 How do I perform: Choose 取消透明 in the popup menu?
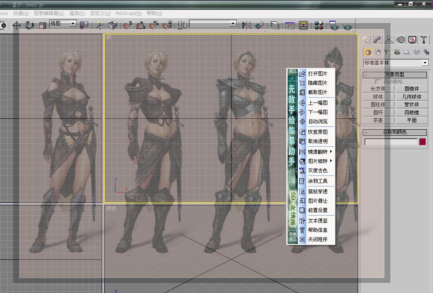316,141
